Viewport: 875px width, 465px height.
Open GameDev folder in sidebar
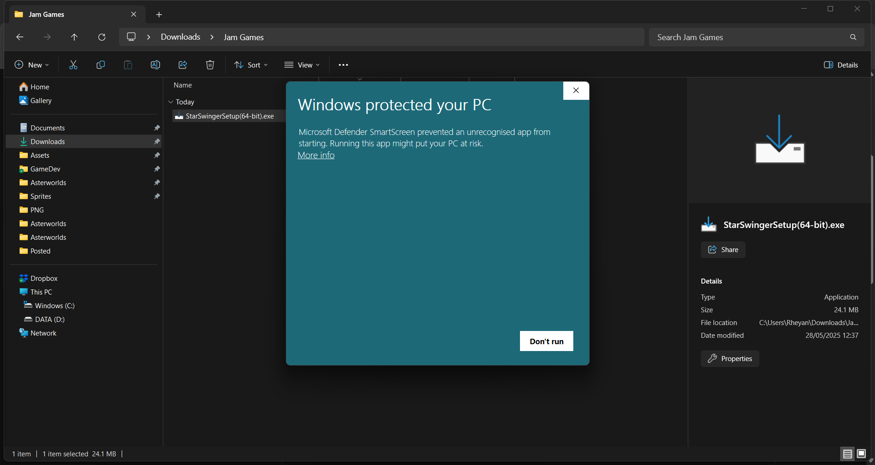45,169
